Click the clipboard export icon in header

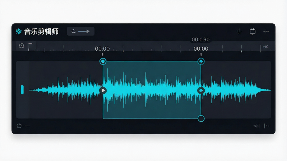point(253,31)
